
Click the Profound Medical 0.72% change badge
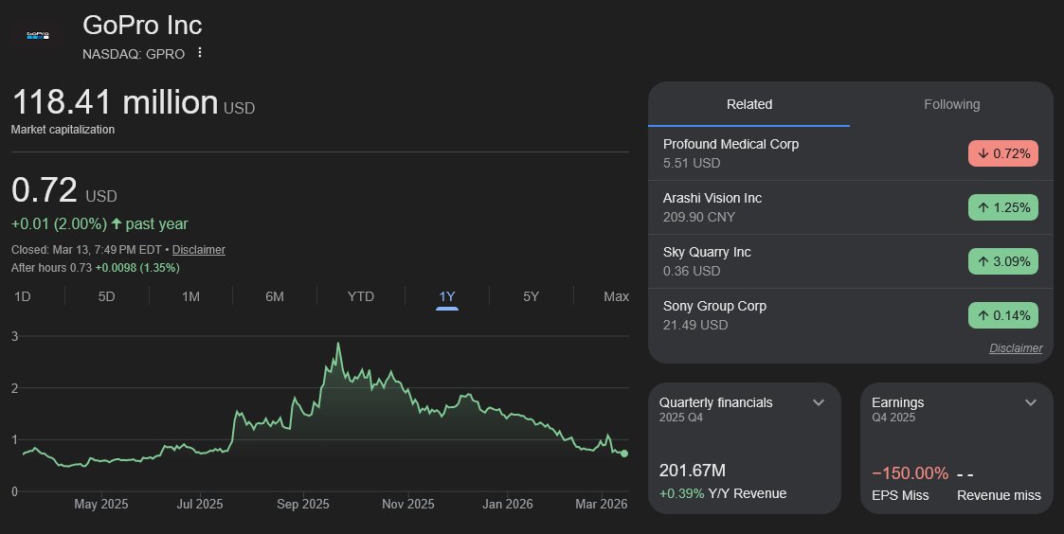[x=1003, y=153]
